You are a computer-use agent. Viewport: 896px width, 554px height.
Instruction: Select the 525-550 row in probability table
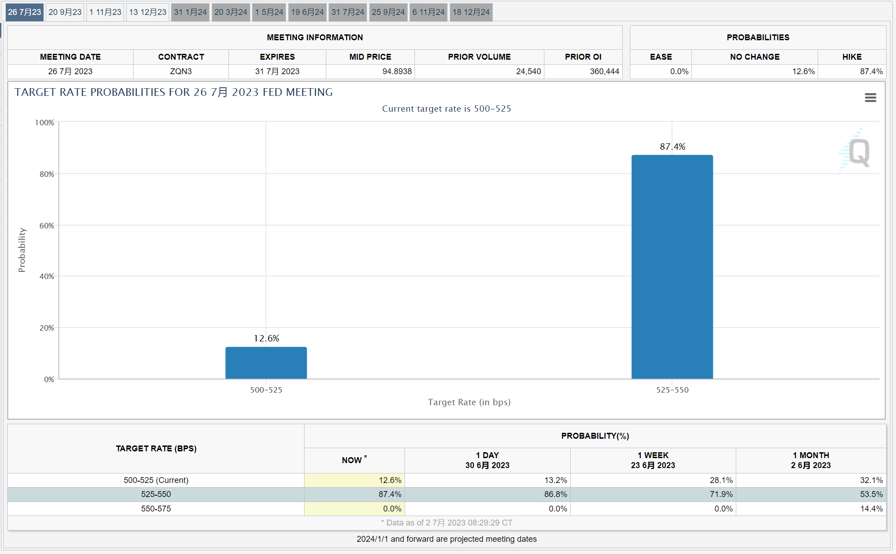[447, 494]
